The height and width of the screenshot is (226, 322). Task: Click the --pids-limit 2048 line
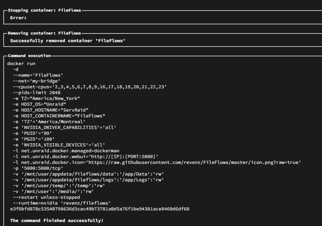[x=37, y=93]
